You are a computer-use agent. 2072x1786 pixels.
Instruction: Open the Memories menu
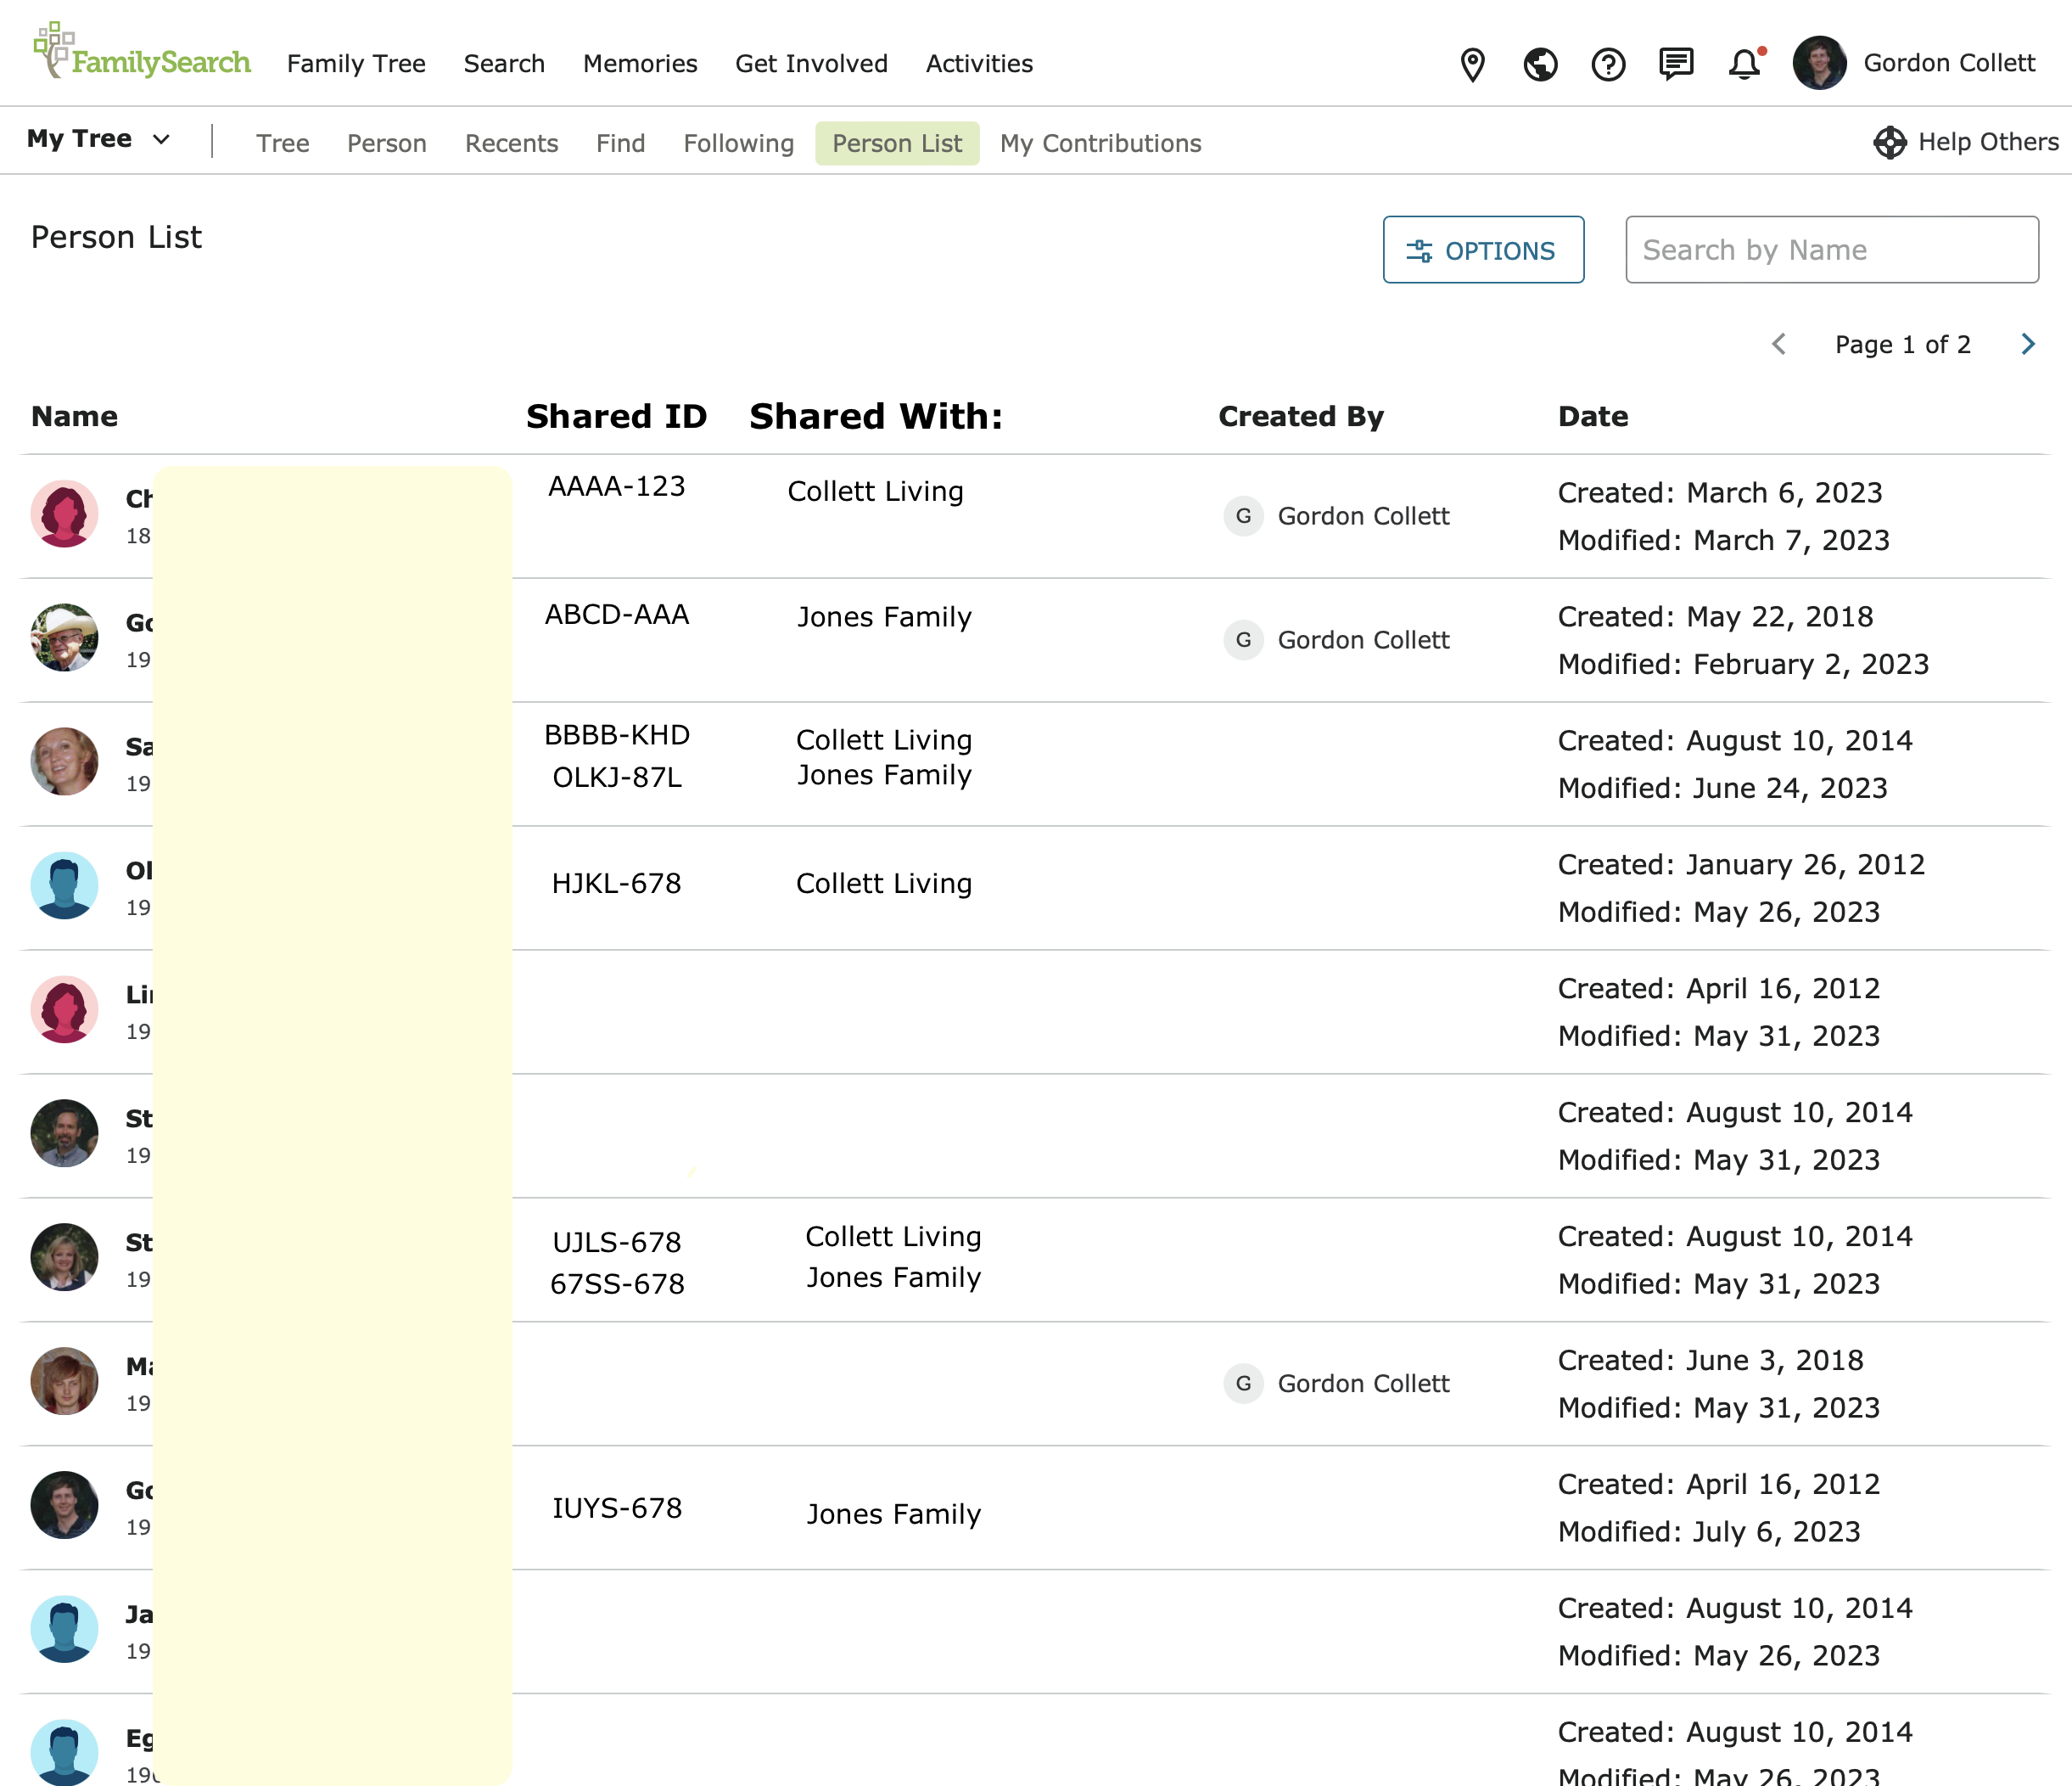(640, 64)
